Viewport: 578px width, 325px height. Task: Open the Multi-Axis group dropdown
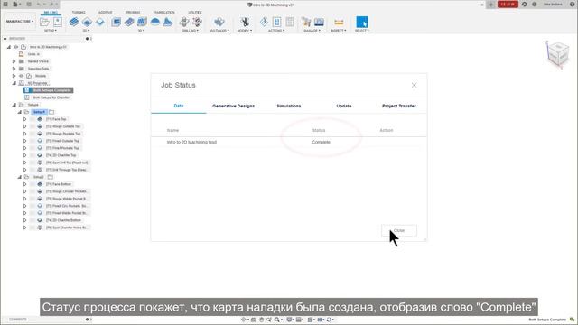pyautogui.click(x=219, y=31)
